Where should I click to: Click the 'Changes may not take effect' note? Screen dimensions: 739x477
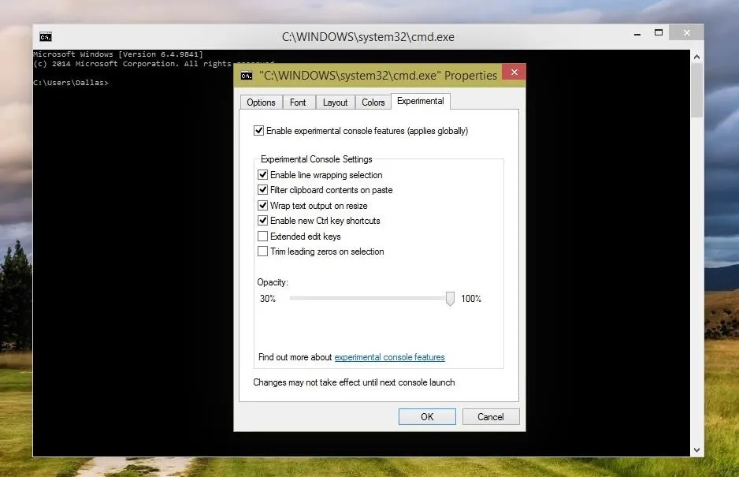tap(354, 382)
